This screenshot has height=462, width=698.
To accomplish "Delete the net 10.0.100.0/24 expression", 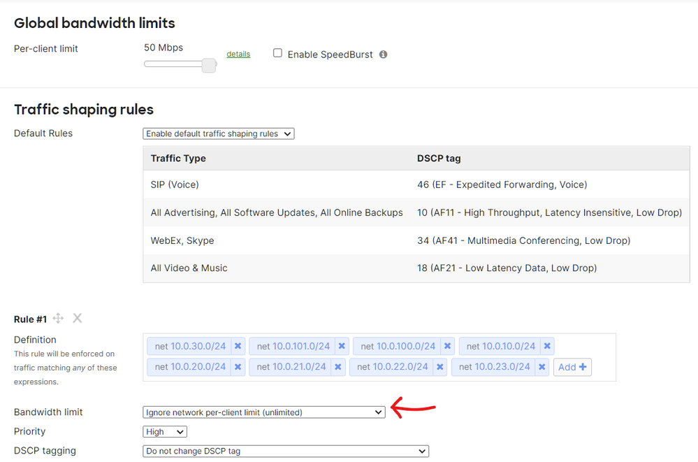I will [448, 346].
